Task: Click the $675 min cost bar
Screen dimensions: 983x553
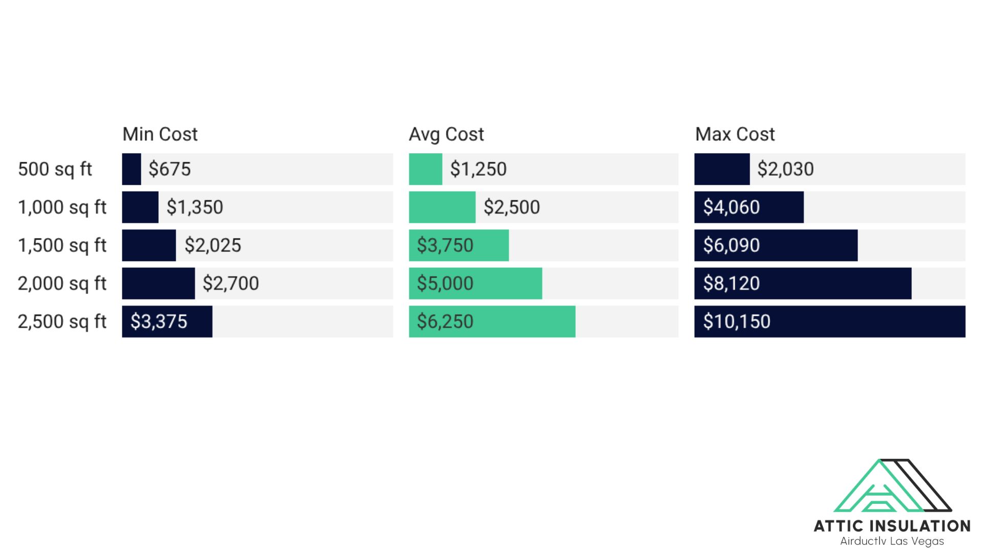Action: point(132,169)
